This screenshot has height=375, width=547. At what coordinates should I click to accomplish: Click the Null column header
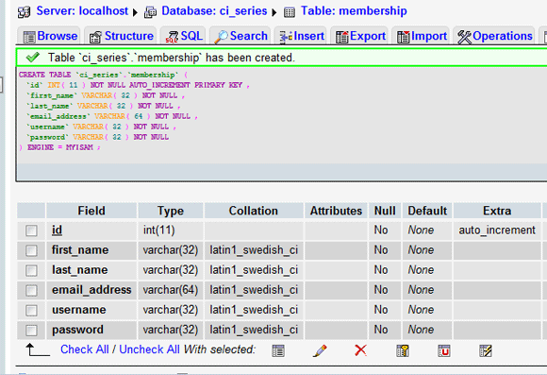pyautogui.click(x=385, y=211)
